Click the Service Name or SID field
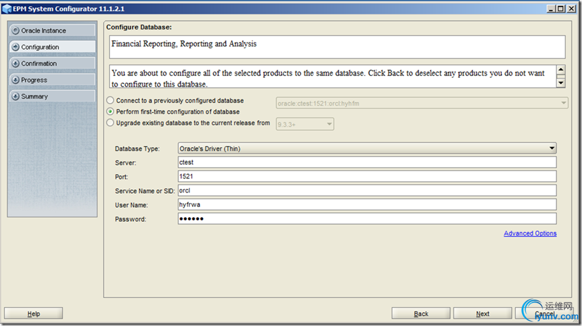Viewport: 582px width, 326px height. pyautogui.click(x=367, y=190)
